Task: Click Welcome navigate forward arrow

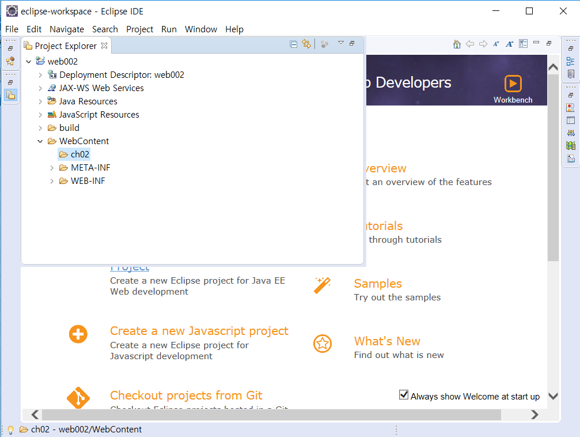Action: (x=483, y=44)
